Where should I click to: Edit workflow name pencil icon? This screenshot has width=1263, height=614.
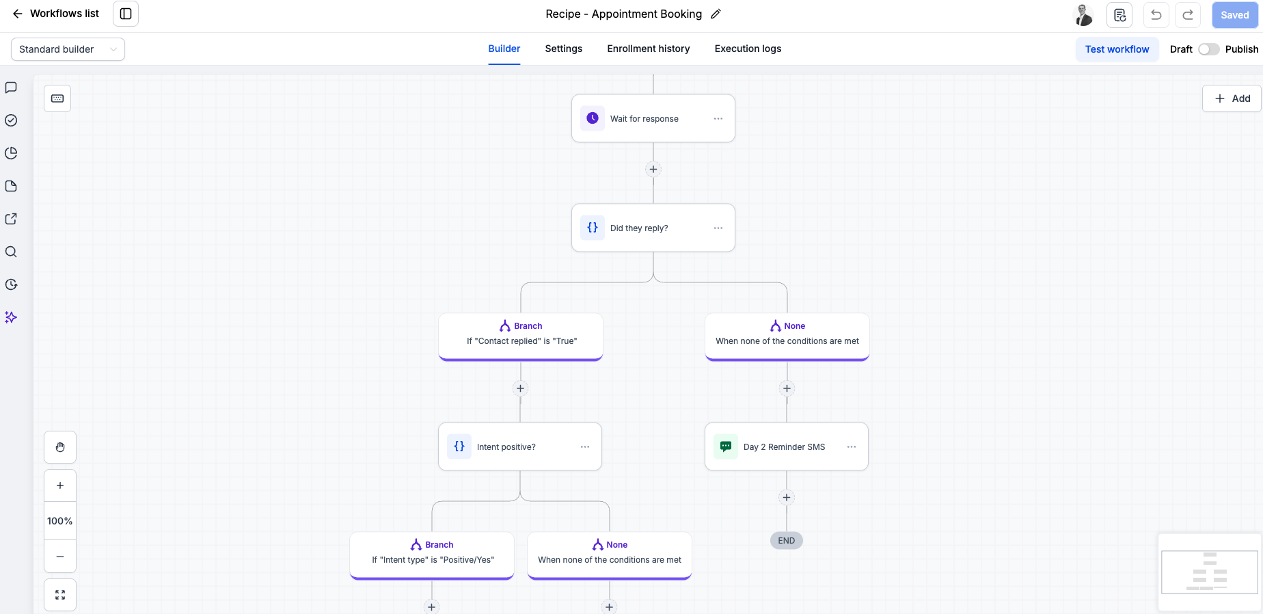click(x=716, y=14)
